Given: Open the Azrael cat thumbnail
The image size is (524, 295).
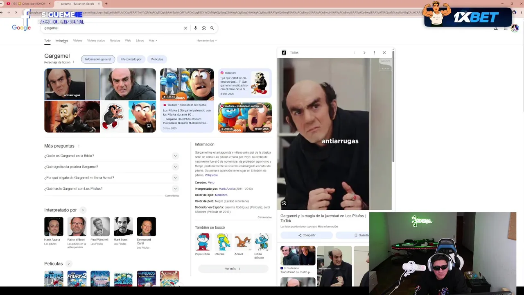Looking at the screenshot, I should tap(243, 242).
